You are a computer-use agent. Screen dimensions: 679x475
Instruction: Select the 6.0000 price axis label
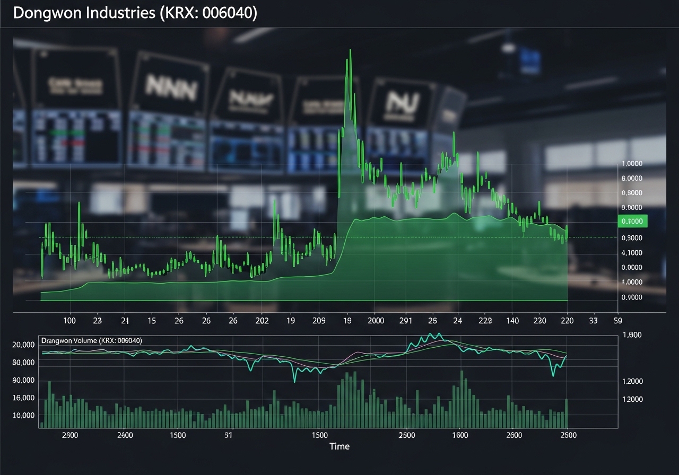tap(632, 179)
